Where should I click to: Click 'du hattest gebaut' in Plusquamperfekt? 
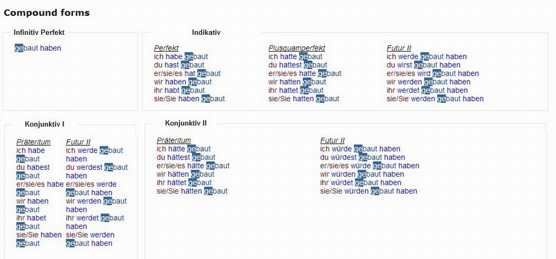tap(298, 65)
